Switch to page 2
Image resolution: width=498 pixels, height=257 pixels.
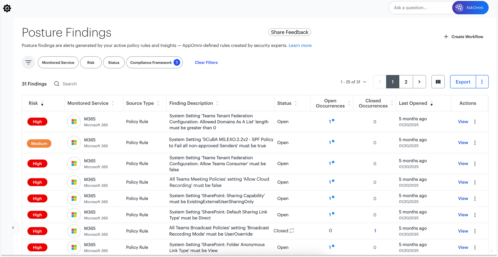[x=406, y=82]
